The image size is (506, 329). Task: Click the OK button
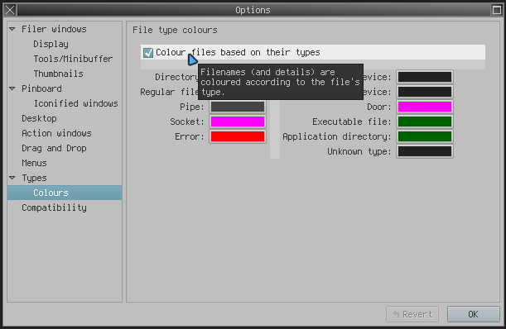tap(473, 314)
